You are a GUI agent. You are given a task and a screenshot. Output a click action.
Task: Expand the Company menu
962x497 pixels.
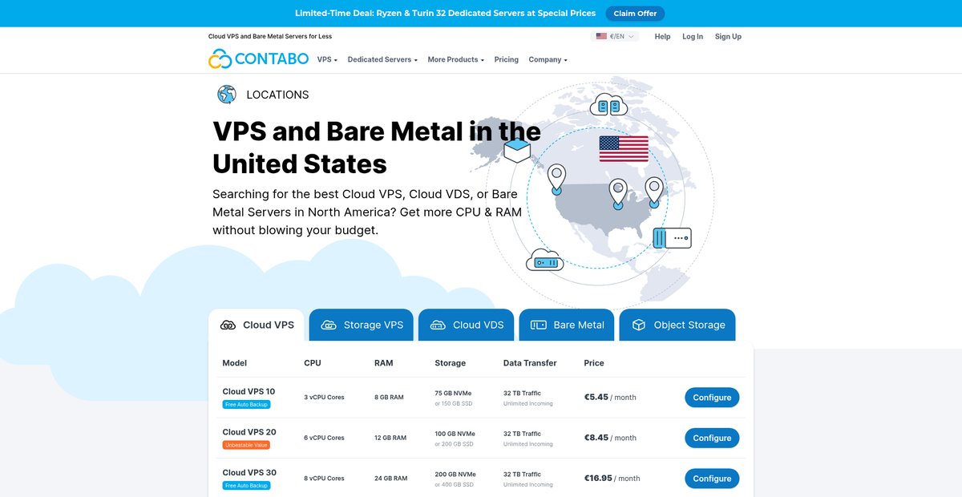(x=548, y=59)
